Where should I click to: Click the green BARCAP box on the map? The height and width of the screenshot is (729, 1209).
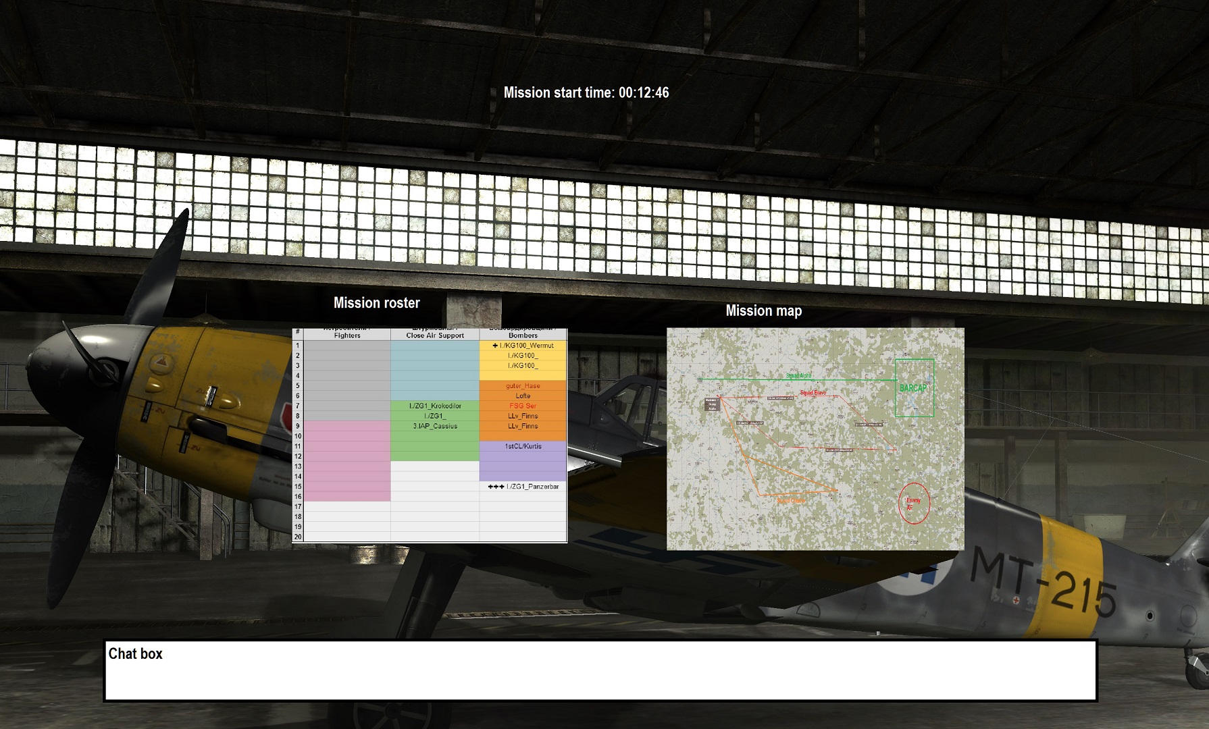click(915, 388)
